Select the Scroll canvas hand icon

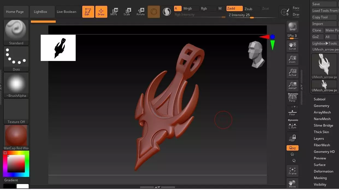292,46
